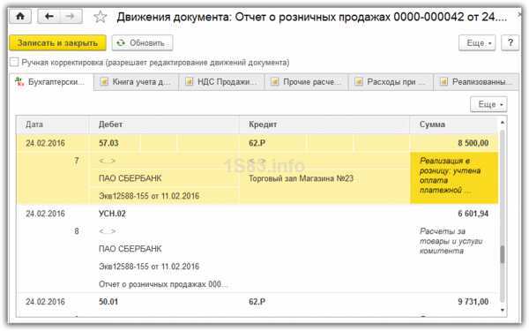The height and width of the screenshot is (331, 529).
Task: Navigate back with the left arrow
Action: [49, 16]
